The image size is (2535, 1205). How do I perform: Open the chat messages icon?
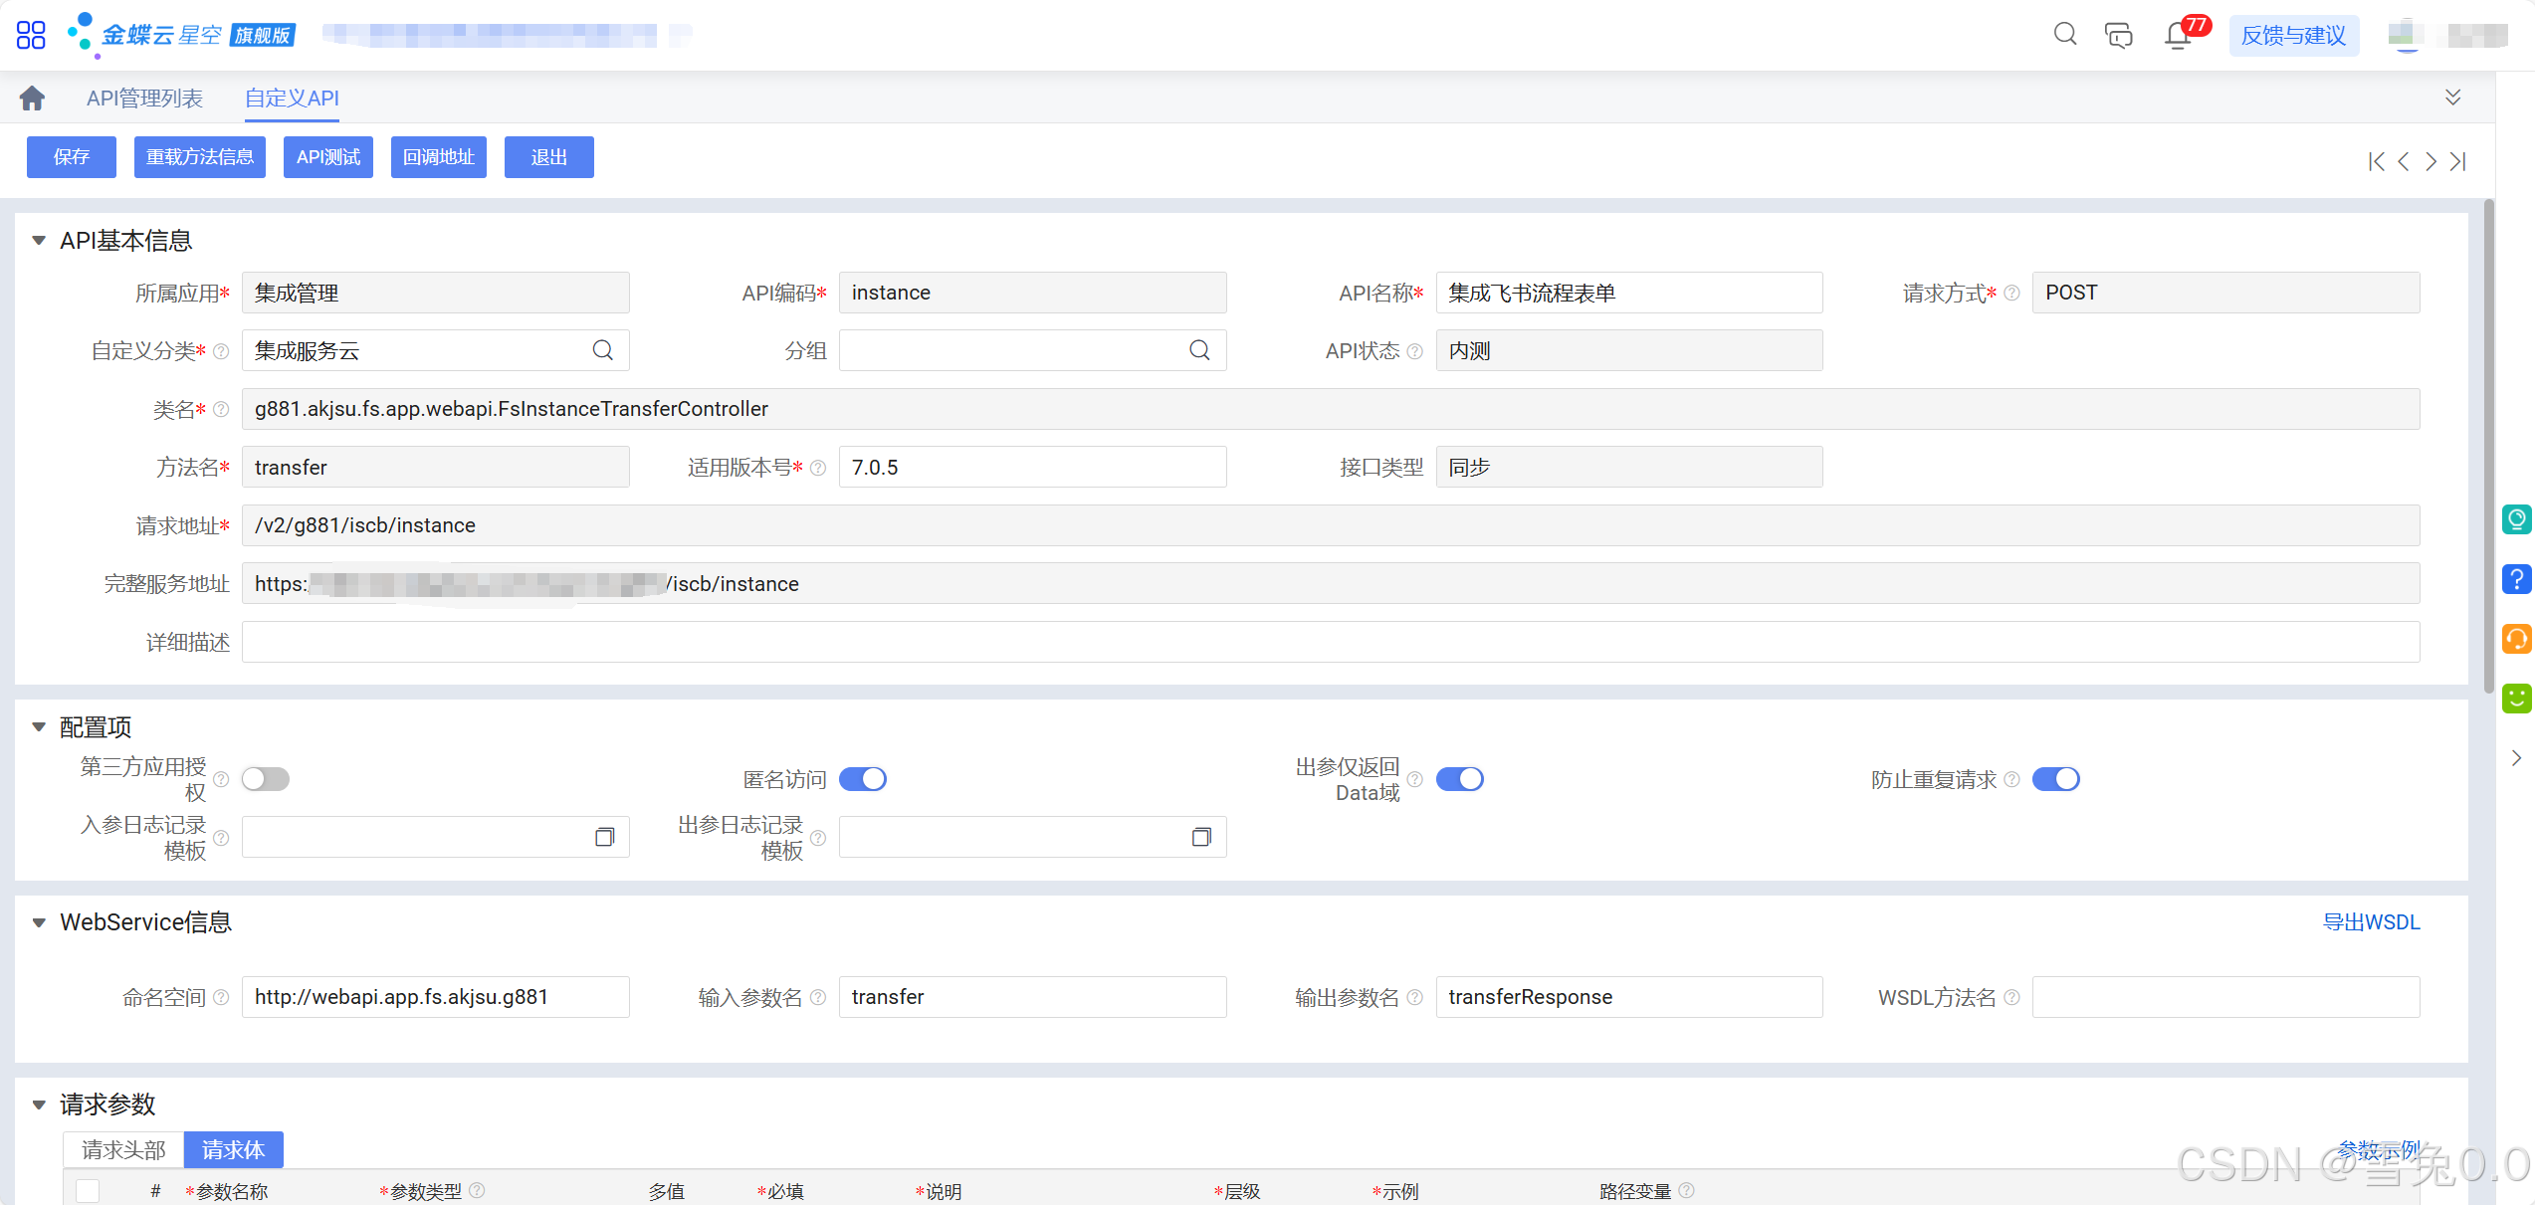(x=2119, y=35)
